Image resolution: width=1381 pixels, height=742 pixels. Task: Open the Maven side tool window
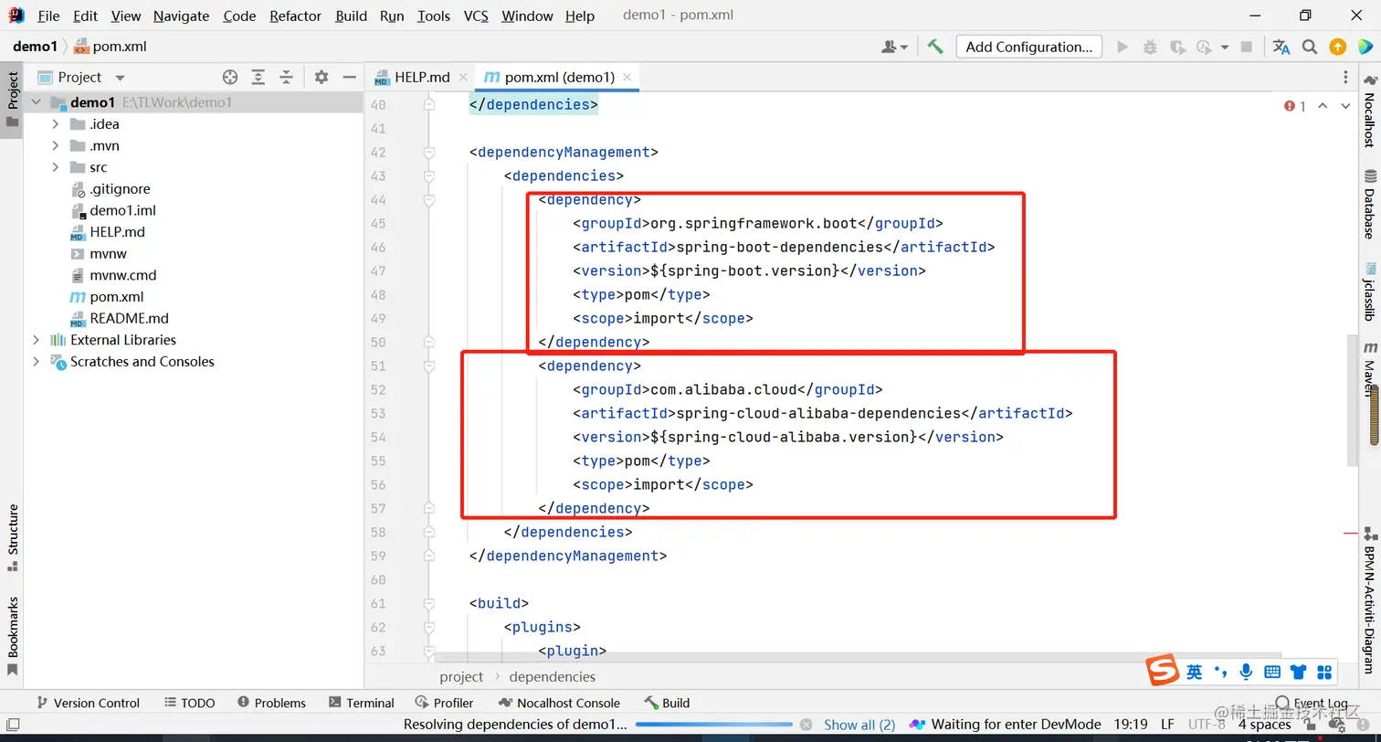tap(1370, 368)
